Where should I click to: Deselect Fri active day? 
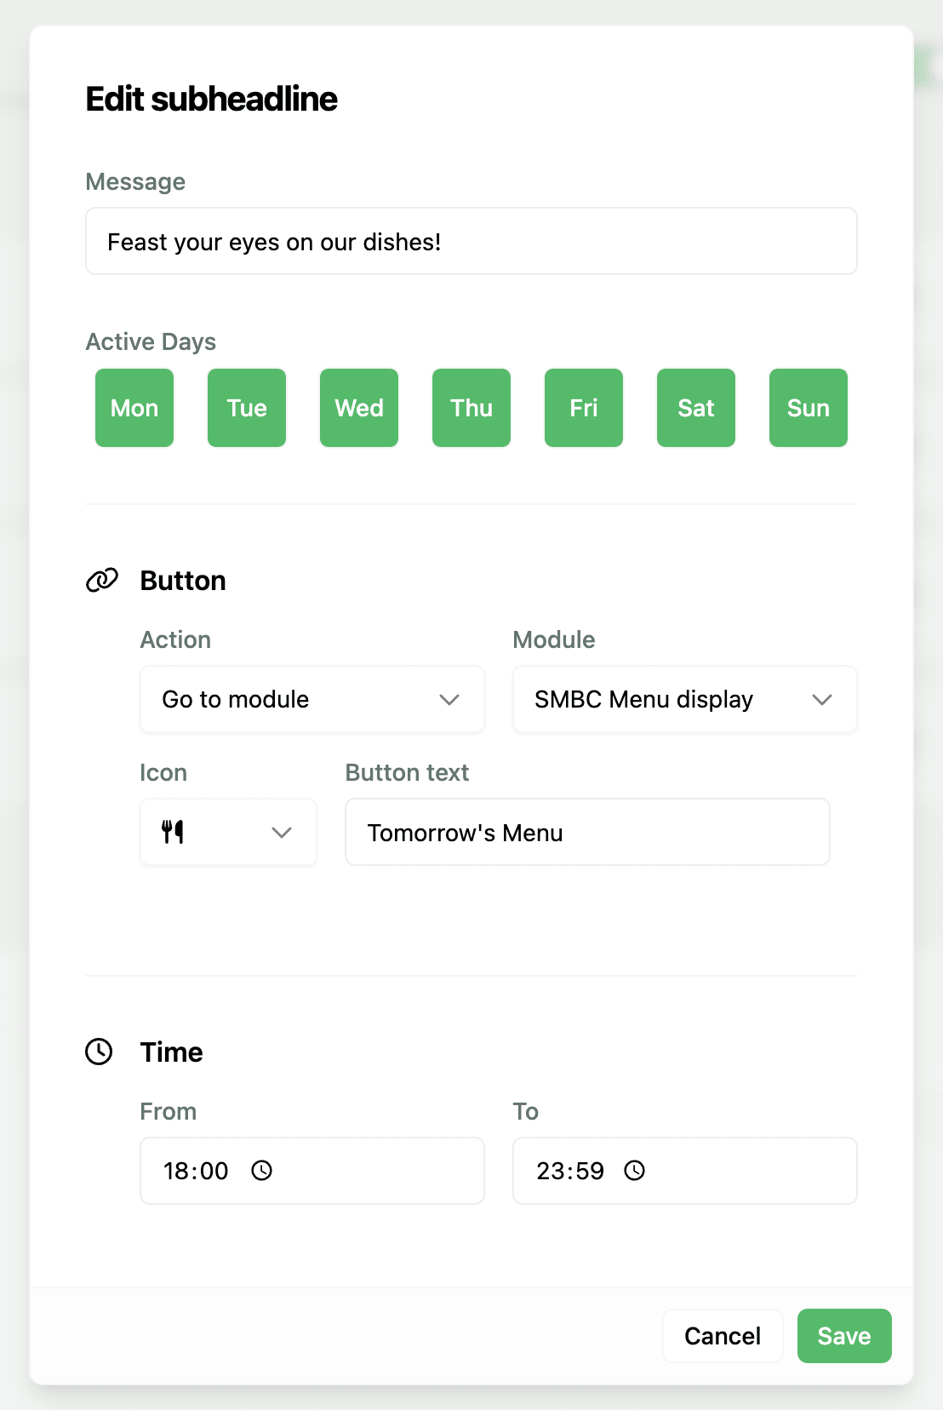point(584,408)
